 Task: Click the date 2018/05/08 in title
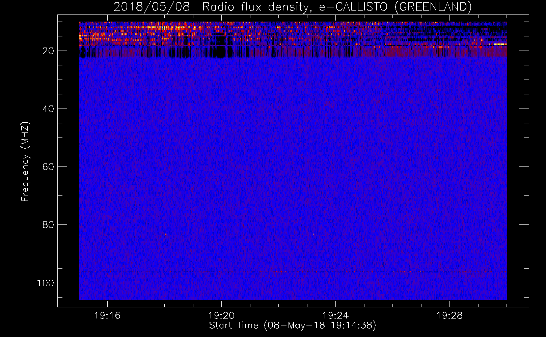click(152, 7)
